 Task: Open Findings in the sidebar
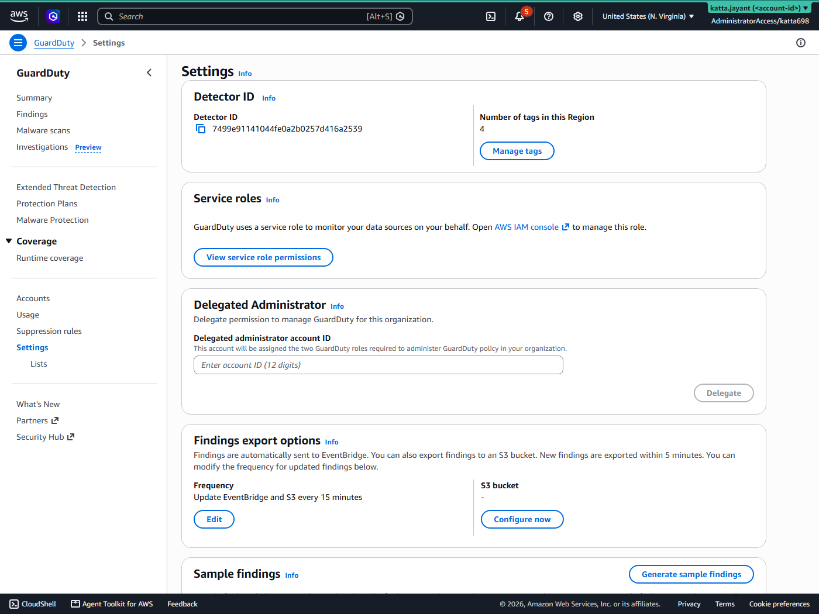[32, 114]
